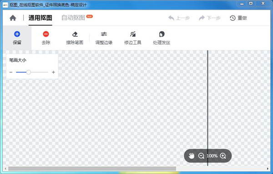Click the app logo in title bar
273x174 pixels.
[5, 5]
